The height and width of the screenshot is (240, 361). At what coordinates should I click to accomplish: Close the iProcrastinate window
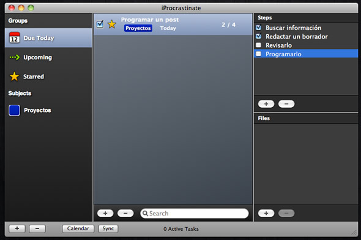(x=12, y=8)
